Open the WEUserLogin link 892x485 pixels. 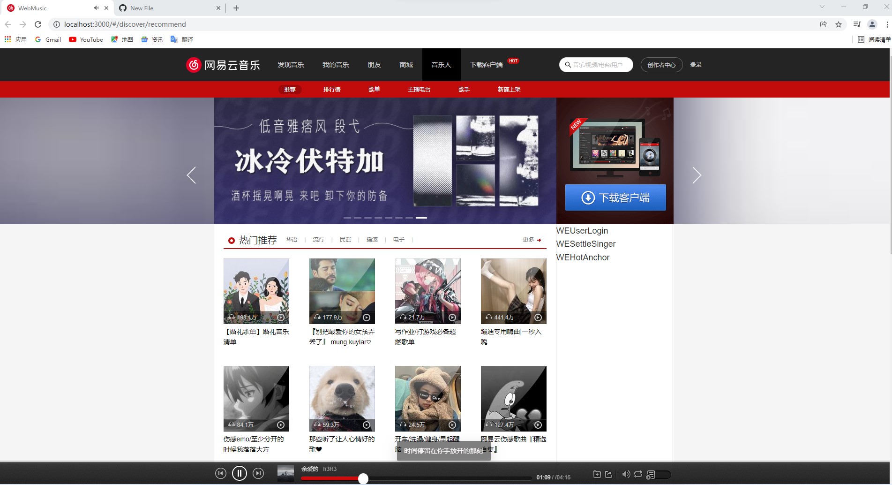click(582, 231)
